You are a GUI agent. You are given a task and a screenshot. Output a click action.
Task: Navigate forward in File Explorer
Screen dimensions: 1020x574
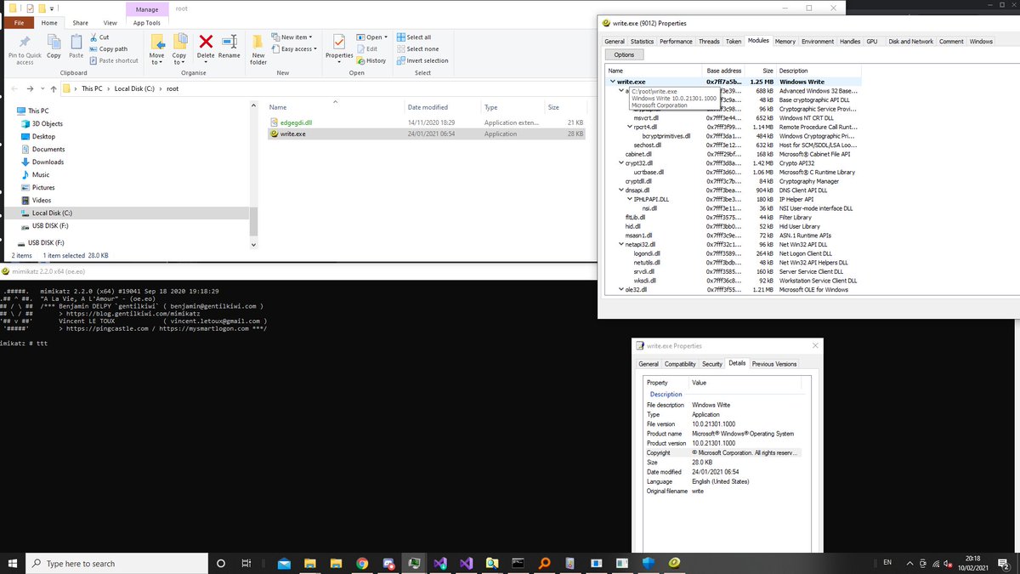[x=30, y=88]
